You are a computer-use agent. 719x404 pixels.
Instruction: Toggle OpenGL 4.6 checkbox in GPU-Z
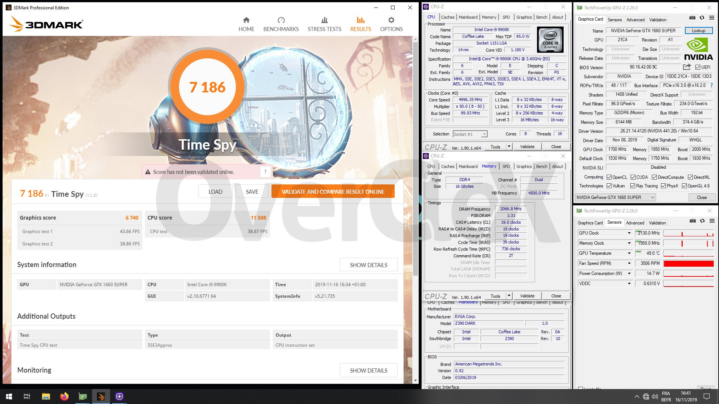pos(684,186)
